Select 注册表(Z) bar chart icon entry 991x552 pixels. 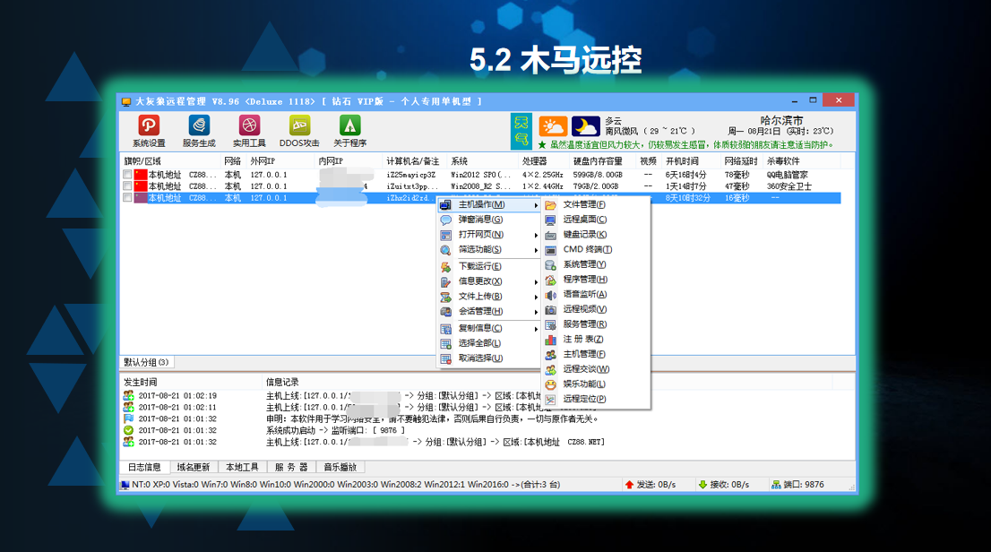click(582, 339)
